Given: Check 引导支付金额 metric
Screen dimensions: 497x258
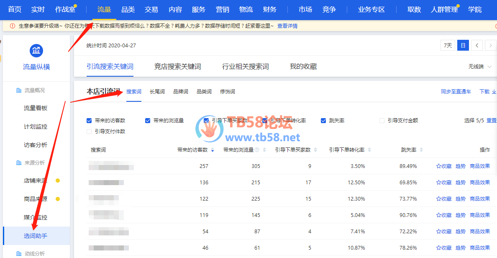Looking at the screenshot, I should (382, 121).
